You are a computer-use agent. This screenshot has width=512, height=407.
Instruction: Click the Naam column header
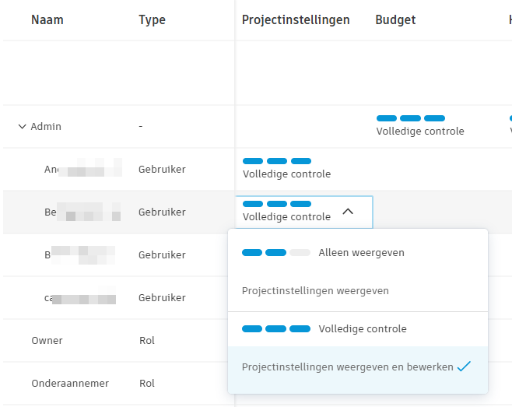point(47,20)
